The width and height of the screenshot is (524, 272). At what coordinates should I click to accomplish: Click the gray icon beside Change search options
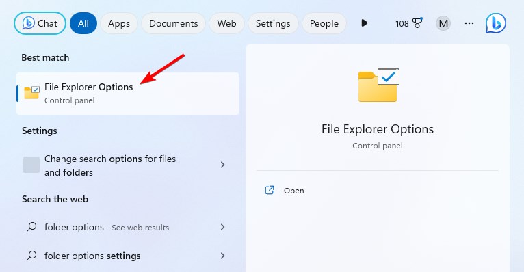pyautogui.click(x=31, y=165)
